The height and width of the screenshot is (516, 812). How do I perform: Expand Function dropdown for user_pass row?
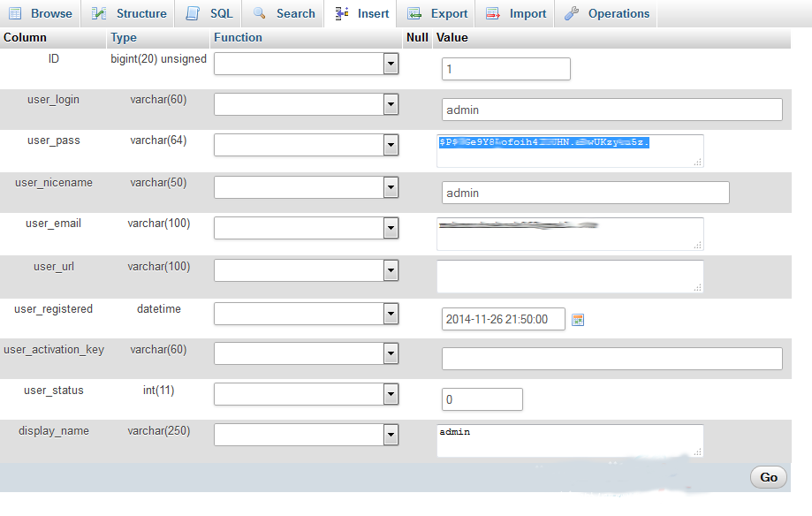306,147
